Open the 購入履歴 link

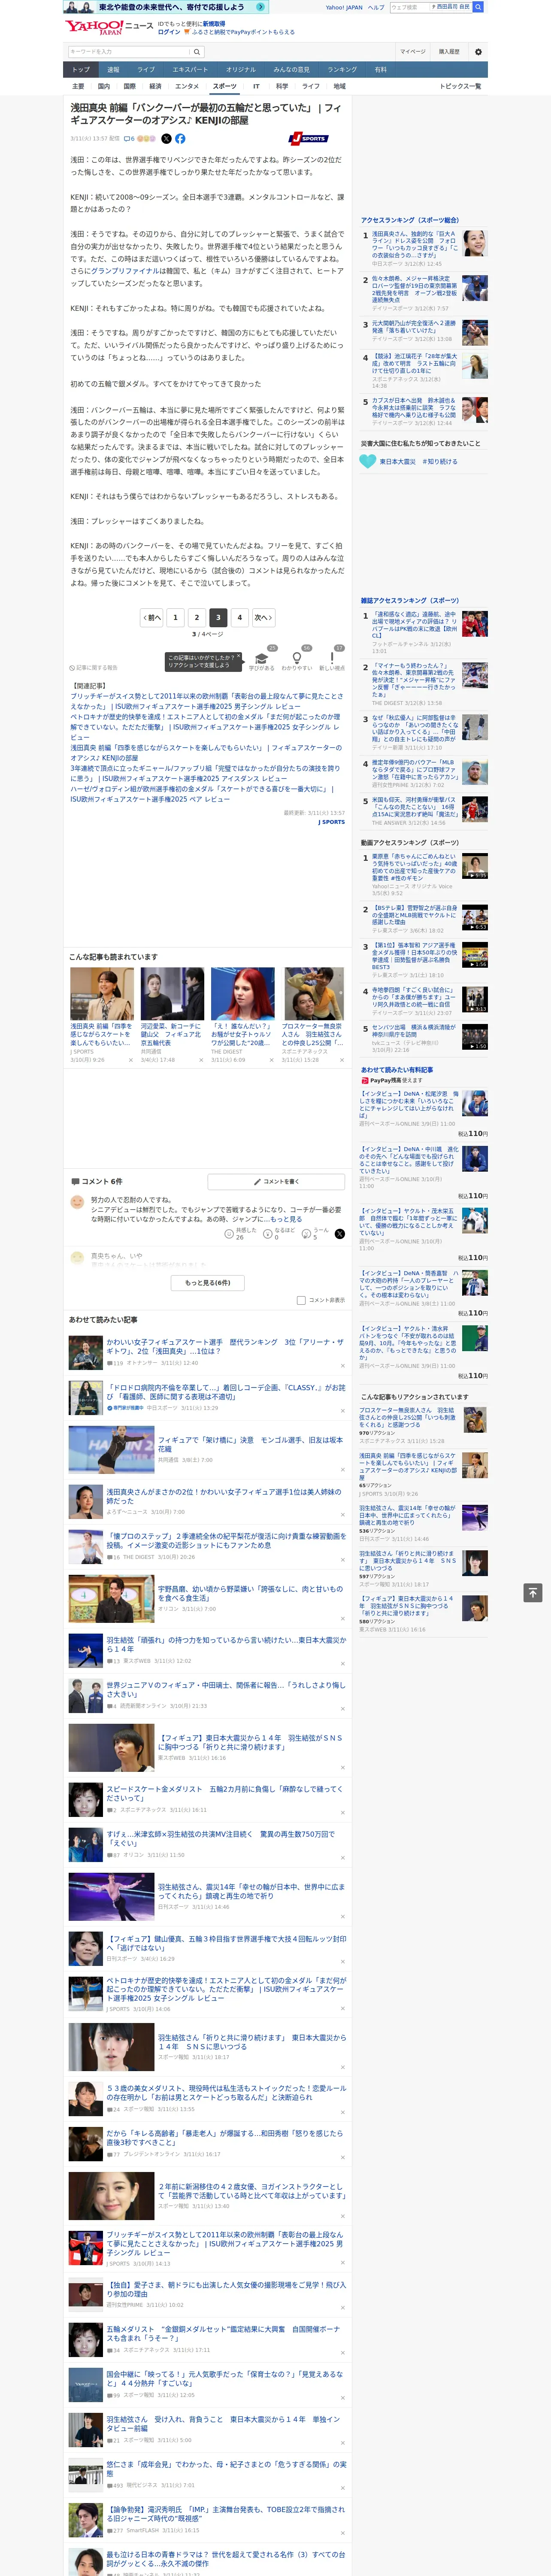click(x=449, y=52)
